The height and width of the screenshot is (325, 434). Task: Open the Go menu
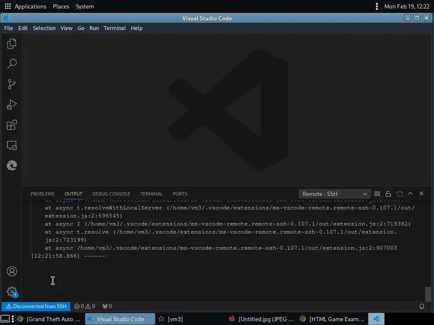(x=81, y=28)
